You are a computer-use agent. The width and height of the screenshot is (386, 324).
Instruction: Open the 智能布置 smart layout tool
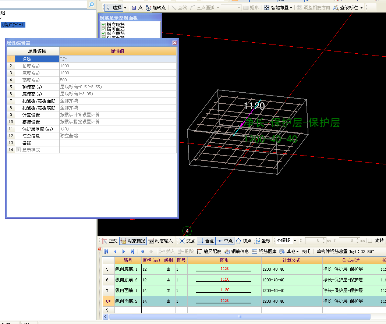point(277,8)
